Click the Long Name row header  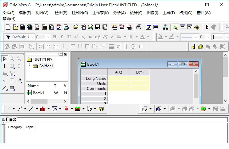[x=94, y=79]
